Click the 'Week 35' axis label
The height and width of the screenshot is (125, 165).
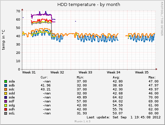point(142,72)
